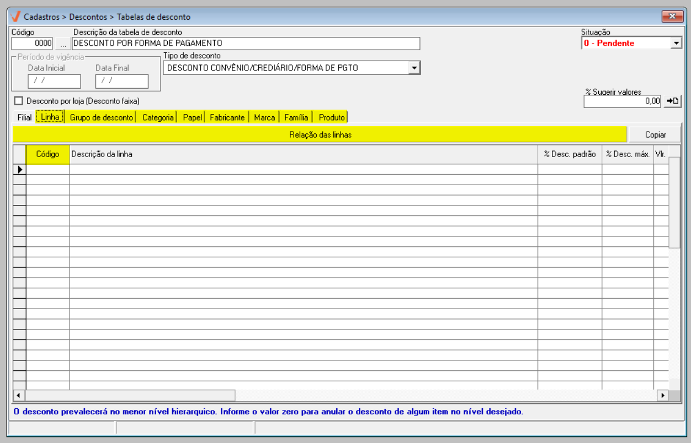Expand the Tipo de desconto dropdown
This screenshot has width=691, height=443.
click(x=414, y=68)
